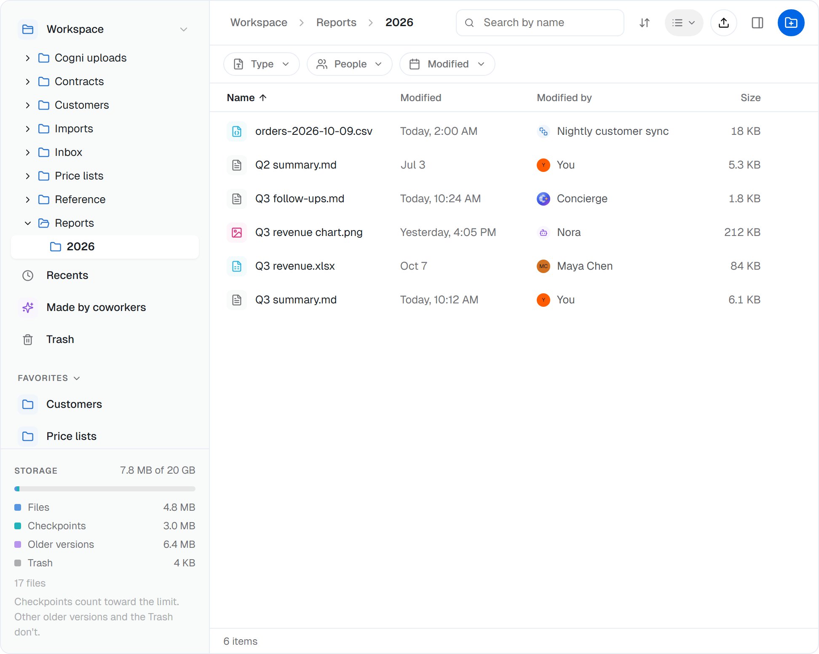
Task: Open the Modified filter dropdown
Action: pos(447,64)
